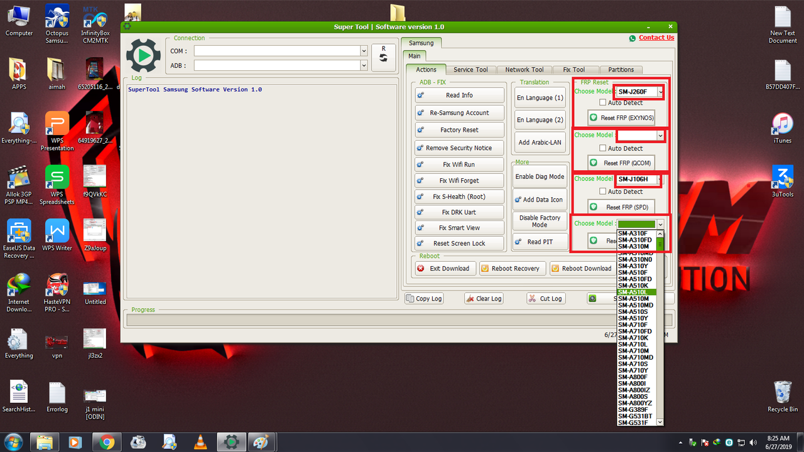This screenshot has height=452, width=804.
Task: Open the vpn desktop shortcut
Action: coord(57,346)
